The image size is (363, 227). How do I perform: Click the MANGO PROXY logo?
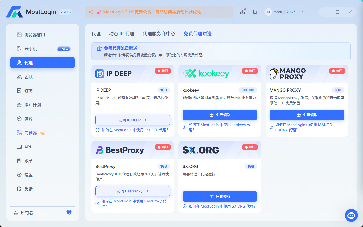tap(288, 74)
